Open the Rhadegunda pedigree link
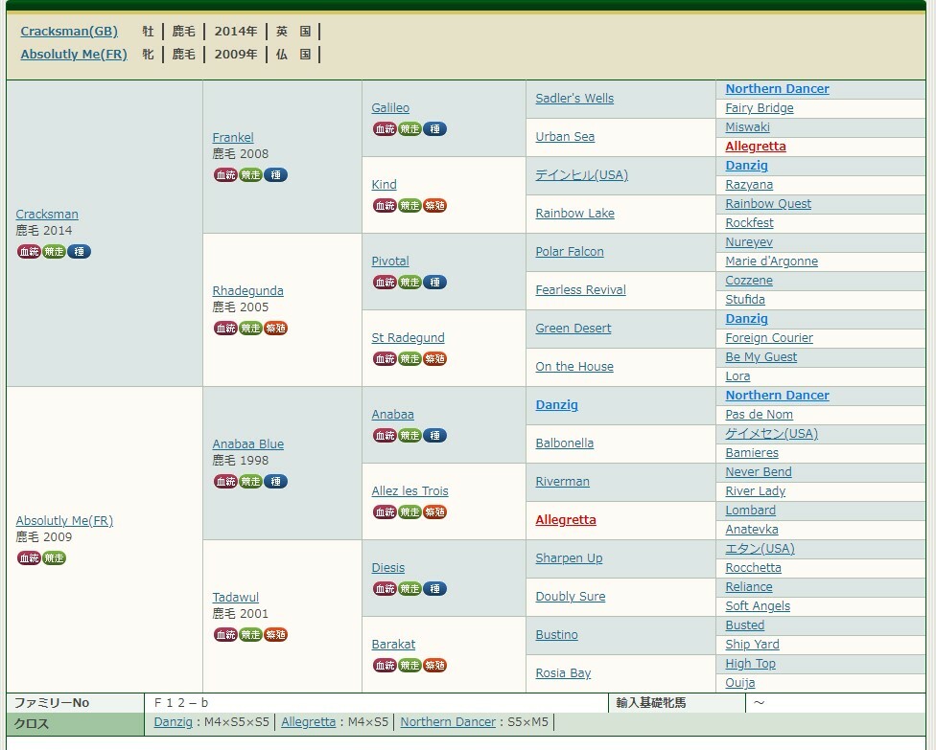Viewport: 936px width, 750px height. [247, 291]
